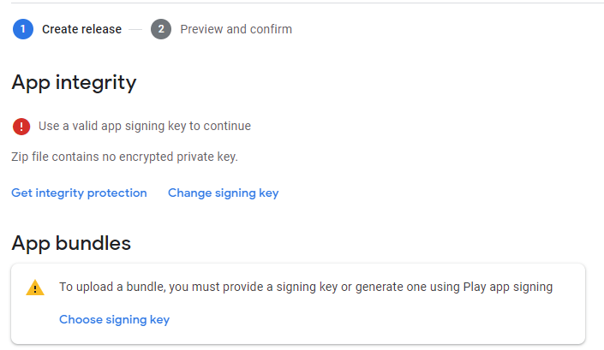Image resolution: width=604 pixels, height=350 pixels.
Task: Go to the Preview and confirm step
Action: pos(236,29)
